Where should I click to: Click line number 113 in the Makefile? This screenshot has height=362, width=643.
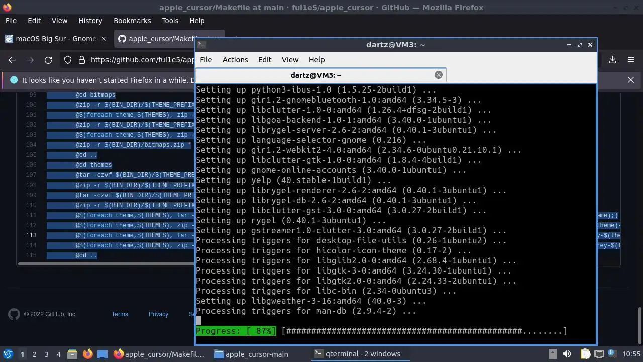click(31, 235)
